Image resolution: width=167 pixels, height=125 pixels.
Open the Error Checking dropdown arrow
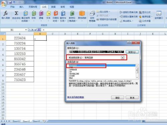(152, 17)
